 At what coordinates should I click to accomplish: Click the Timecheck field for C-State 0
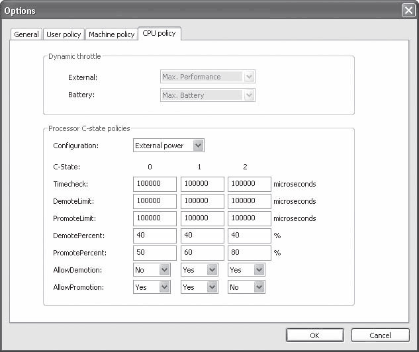pos(155,184)
